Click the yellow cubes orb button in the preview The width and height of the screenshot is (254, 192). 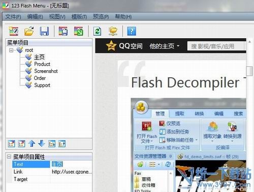coord(141,107)
